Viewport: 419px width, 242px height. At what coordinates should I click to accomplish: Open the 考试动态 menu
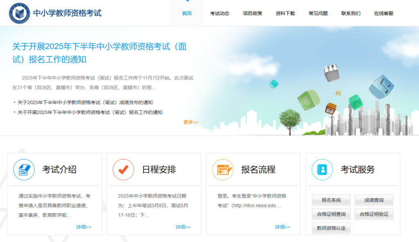click(x=219, y=13)
